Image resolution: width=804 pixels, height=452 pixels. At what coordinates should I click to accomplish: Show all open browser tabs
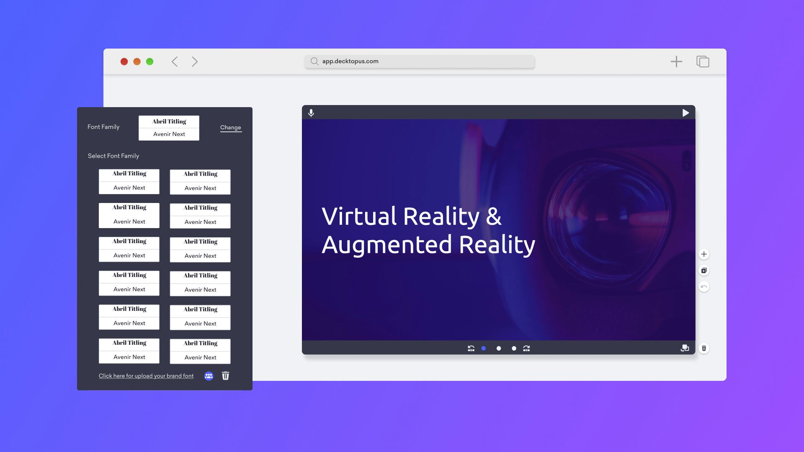coord(703,61)
